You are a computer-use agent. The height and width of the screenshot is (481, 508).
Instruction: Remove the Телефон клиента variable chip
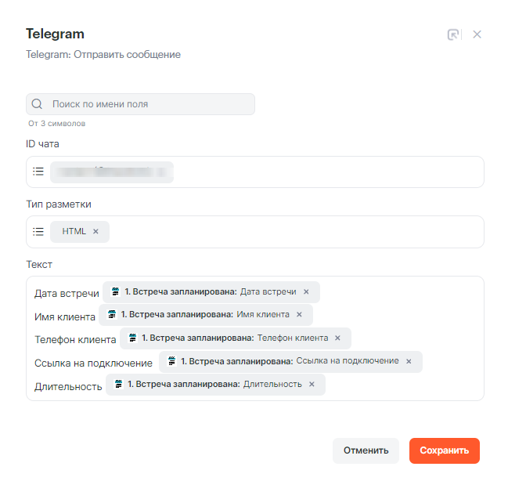pyautogui.click(x=337, y=338)
